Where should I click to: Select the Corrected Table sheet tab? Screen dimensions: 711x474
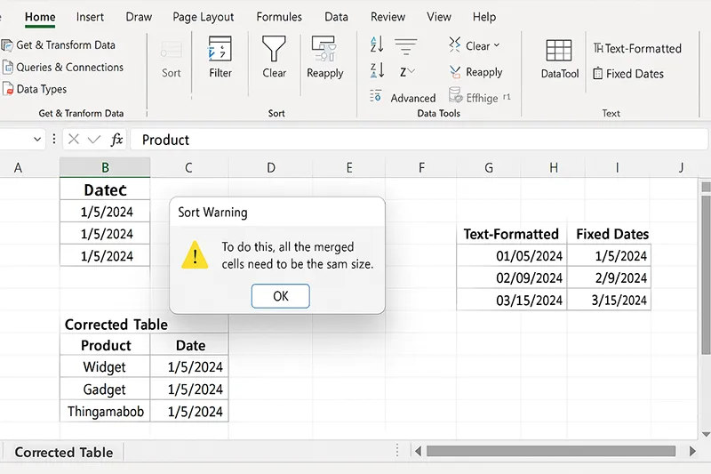(63, 452)
